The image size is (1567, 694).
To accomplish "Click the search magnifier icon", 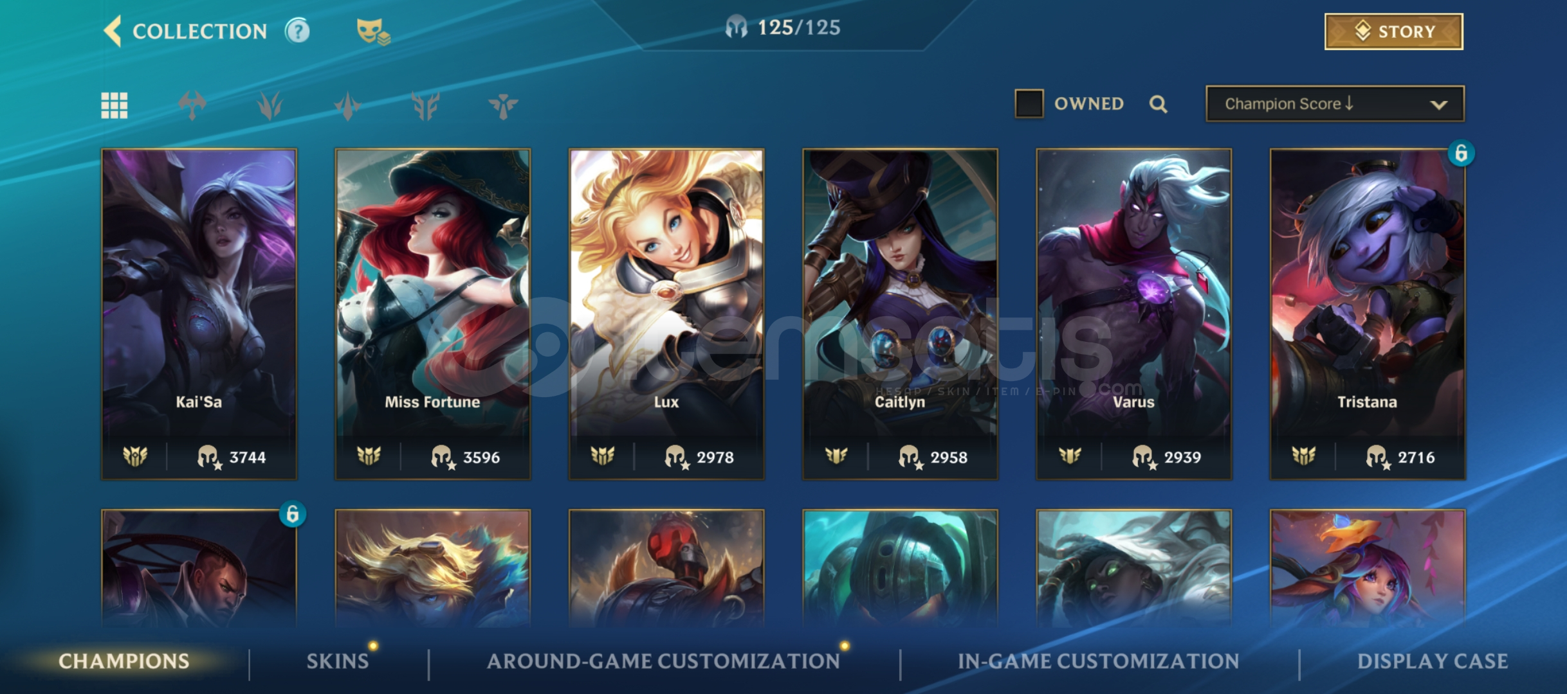I will click(1158, 104).
